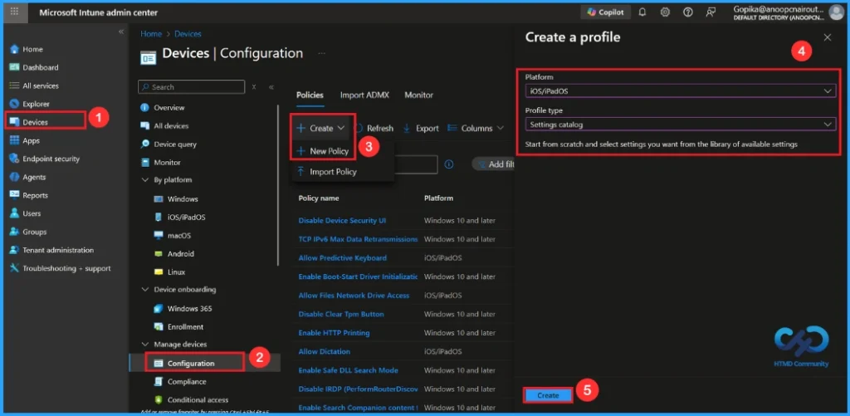Click the Add filter button
Screen dimensions: 850x416
click(x=495, y=164)
